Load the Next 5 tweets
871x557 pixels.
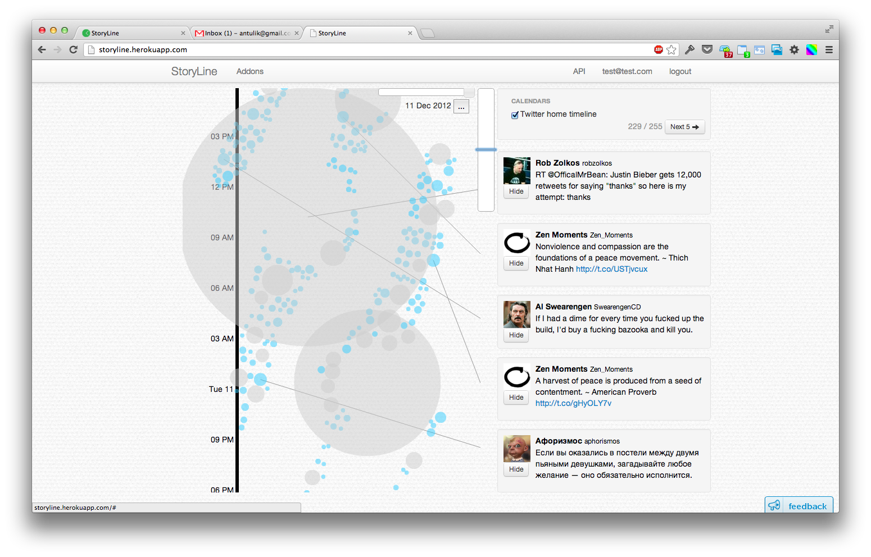(x=684, y=127)
